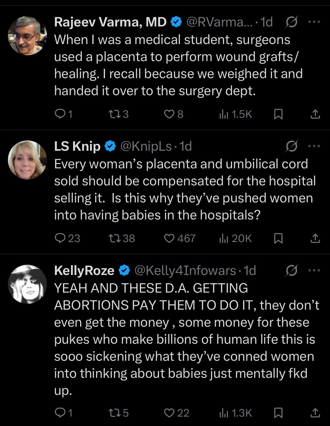330x426 pixels.
Task: Open more options on LS Knip's tweet
Action: (314, 146)
